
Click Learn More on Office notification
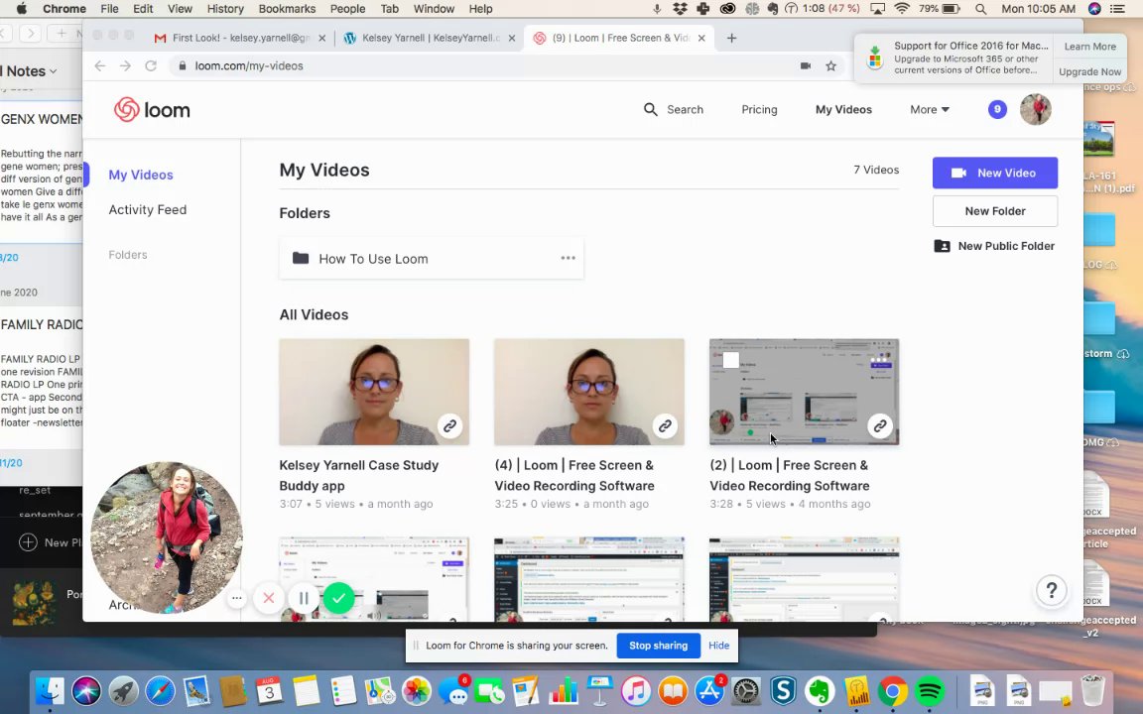click(x=1089, y=46)
